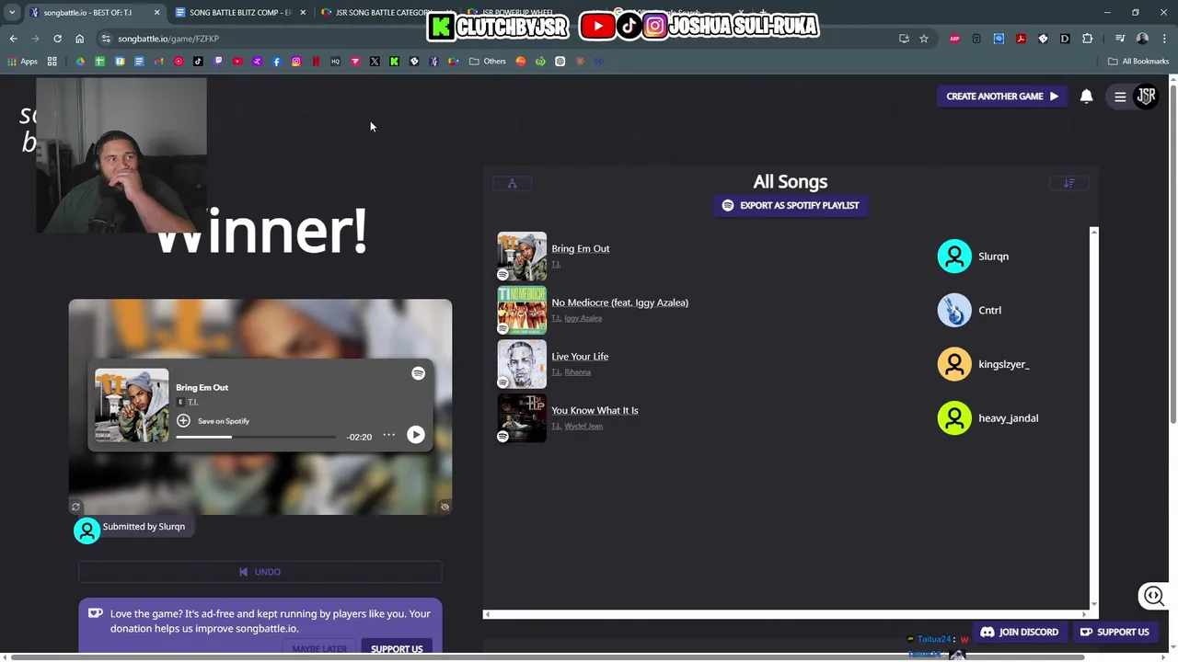Open All Bookmarks folder
Image resolution: width=1178 pixels, height=662 pixels.
1138,62
